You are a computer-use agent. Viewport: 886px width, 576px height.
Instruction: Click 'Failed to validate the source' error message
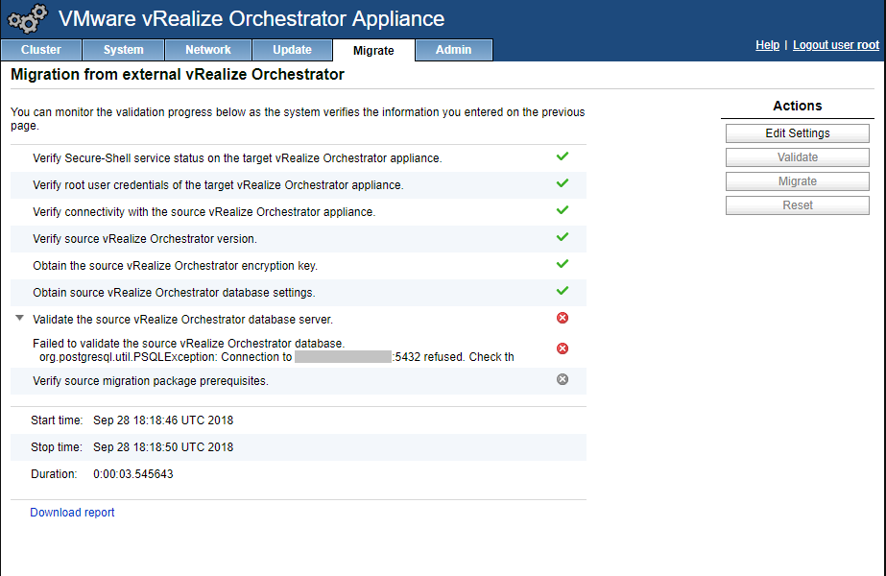pos(189,343)
